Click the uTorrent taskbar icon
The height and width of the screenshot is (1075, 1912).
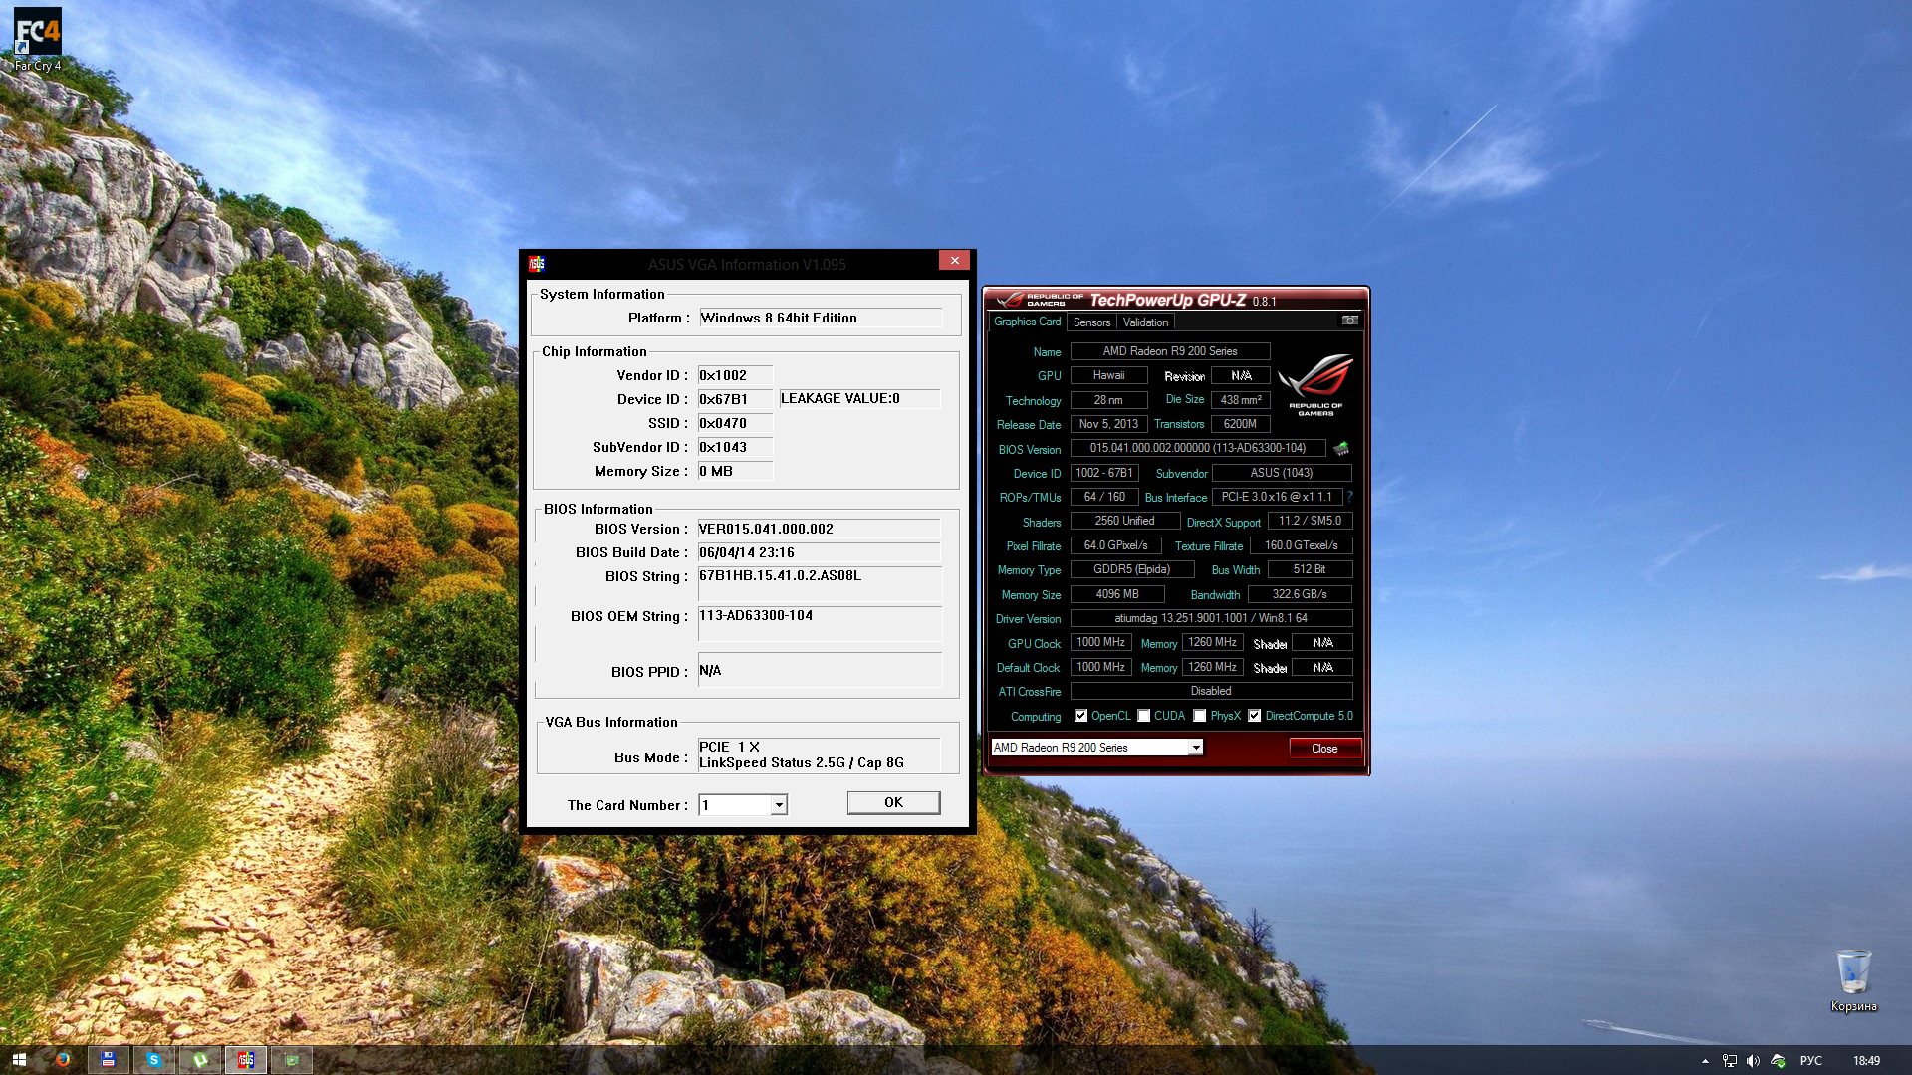pos(200,1060)
